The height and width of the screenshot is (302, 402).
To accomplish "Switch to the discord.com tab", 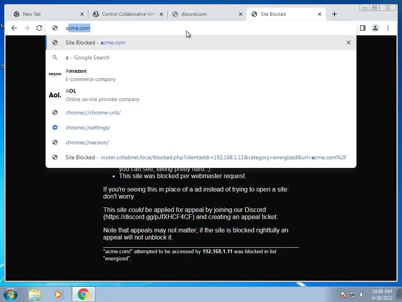I will (x=206, y=14).
